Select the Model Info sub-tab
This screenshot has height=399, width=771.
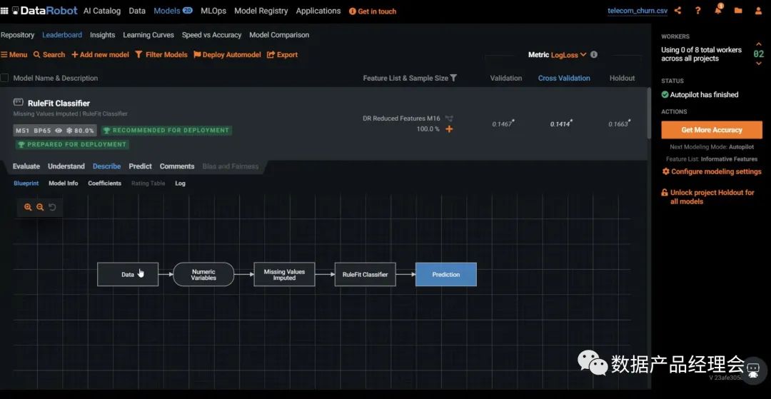coord(64,183)
